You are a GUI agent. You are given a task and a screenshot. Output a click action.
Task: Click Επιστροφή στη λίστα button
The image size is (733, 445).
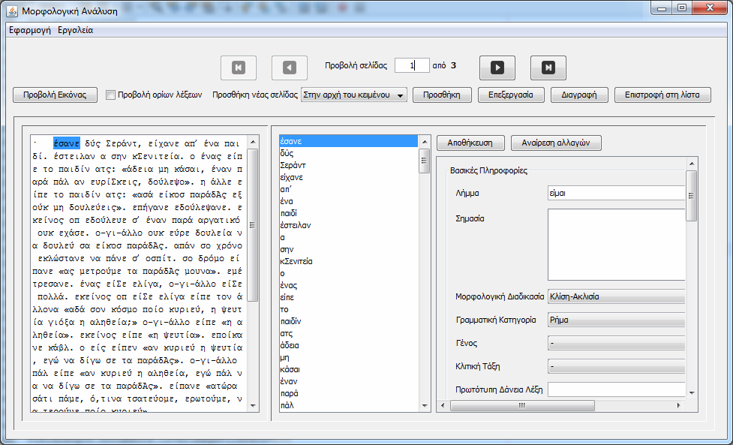(662, 95)
